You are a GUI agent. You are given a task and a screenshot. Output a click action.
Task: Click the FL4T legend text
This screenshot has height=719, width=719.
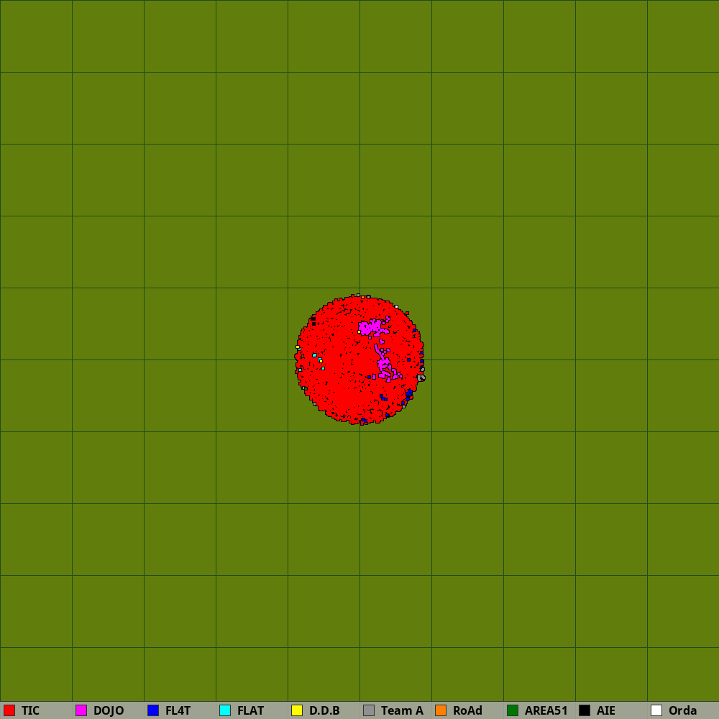178,710
